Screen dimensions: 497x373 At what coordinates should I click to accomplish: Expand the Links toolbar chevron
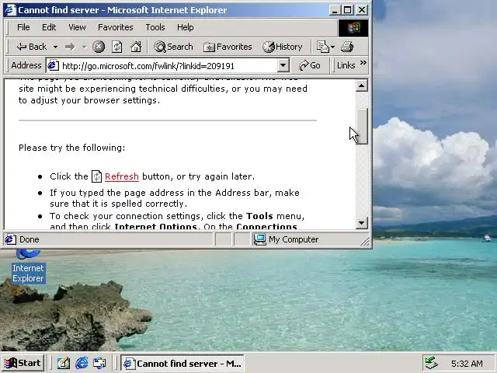click(363, 62)
